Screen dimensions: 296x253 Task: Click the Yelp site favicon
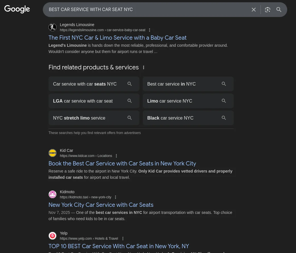pyautogui.click(x=53, y=236)
